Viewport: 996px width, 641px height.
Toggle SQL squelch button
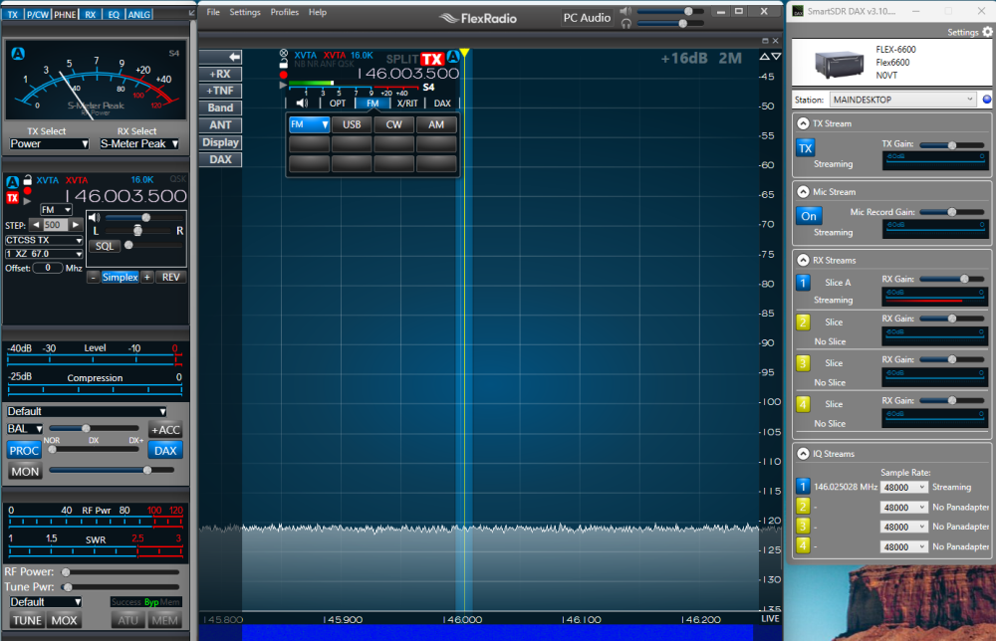pyautogui.click(x=105, y=246)
